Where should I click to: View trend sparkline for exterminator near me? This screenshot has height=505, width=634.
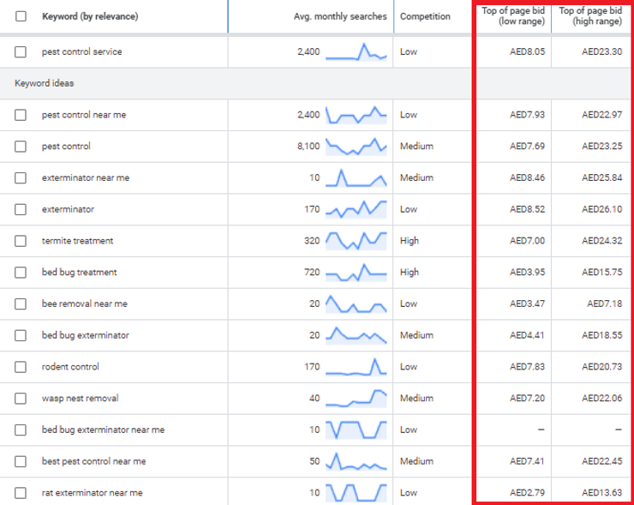pyautogui.click(x=356, y=178)
